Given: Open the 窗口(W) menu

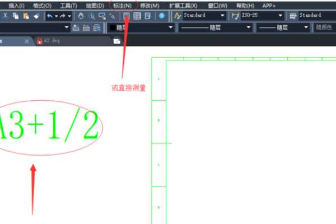Looking at the screenshot, I should tap(217, 6).
